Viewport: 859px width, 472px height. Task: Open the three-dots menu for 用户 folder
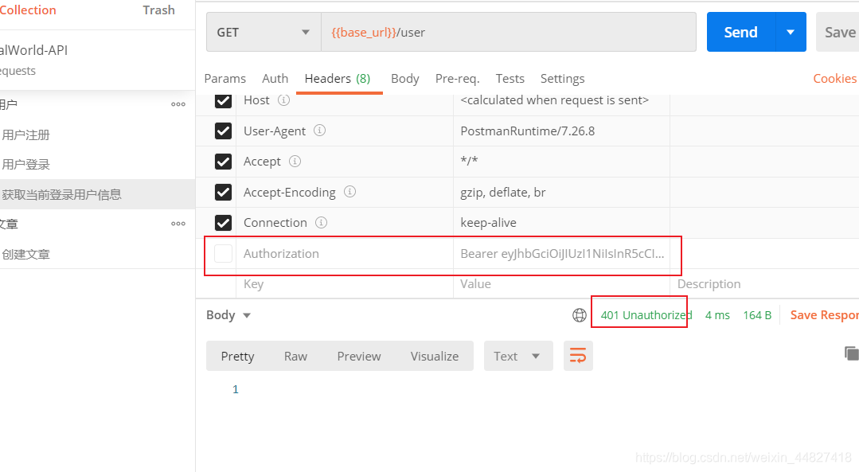point(178,104)
